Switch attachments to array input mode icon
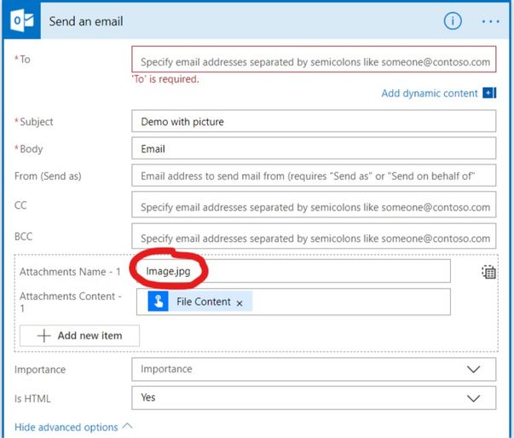The width and height of the screenshot is (514, 438). [x=488, y=272]
